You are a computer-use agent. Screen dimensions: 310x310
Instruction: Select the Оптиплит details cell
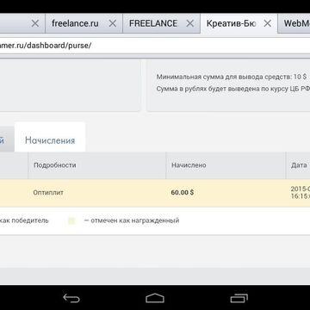pos(97,193)
